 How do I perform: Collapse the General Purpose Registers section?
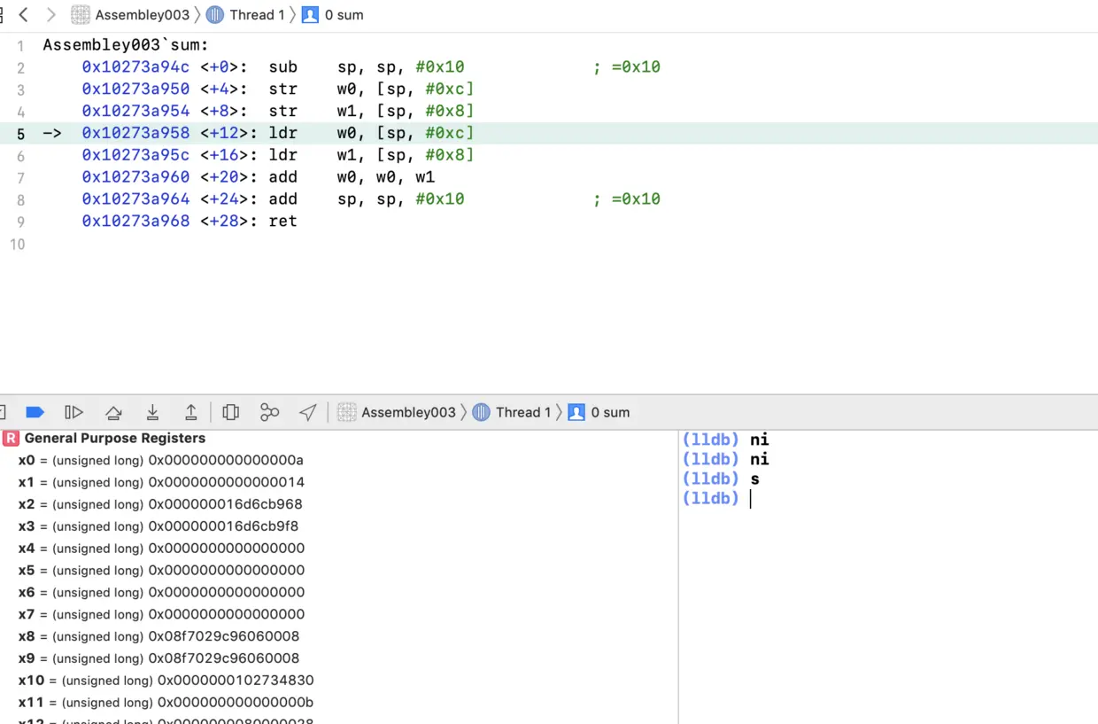(x=113, y=438)
